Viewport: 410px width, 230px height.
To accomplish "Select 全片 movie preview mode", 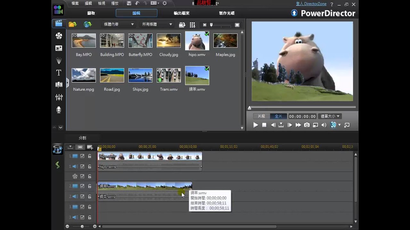I will (278, 116).
